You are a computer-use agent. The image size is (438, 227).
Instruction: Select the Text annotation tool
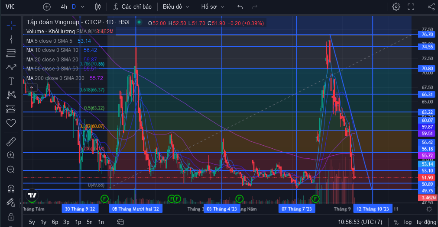pos(11,81)
